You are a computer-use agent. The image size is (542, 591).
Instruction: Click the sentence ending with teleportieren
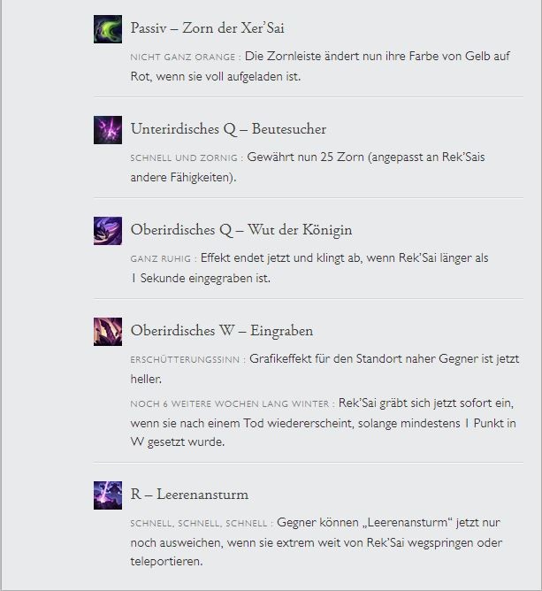317,542
